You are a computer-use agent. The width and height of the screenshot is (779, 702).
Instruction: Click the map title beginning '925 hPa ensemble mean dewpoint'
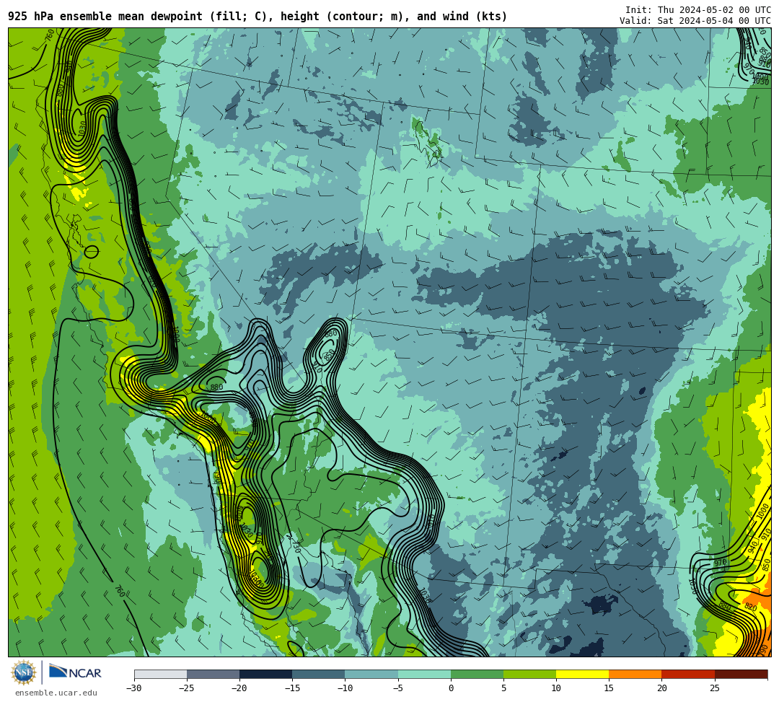point(258,17)
